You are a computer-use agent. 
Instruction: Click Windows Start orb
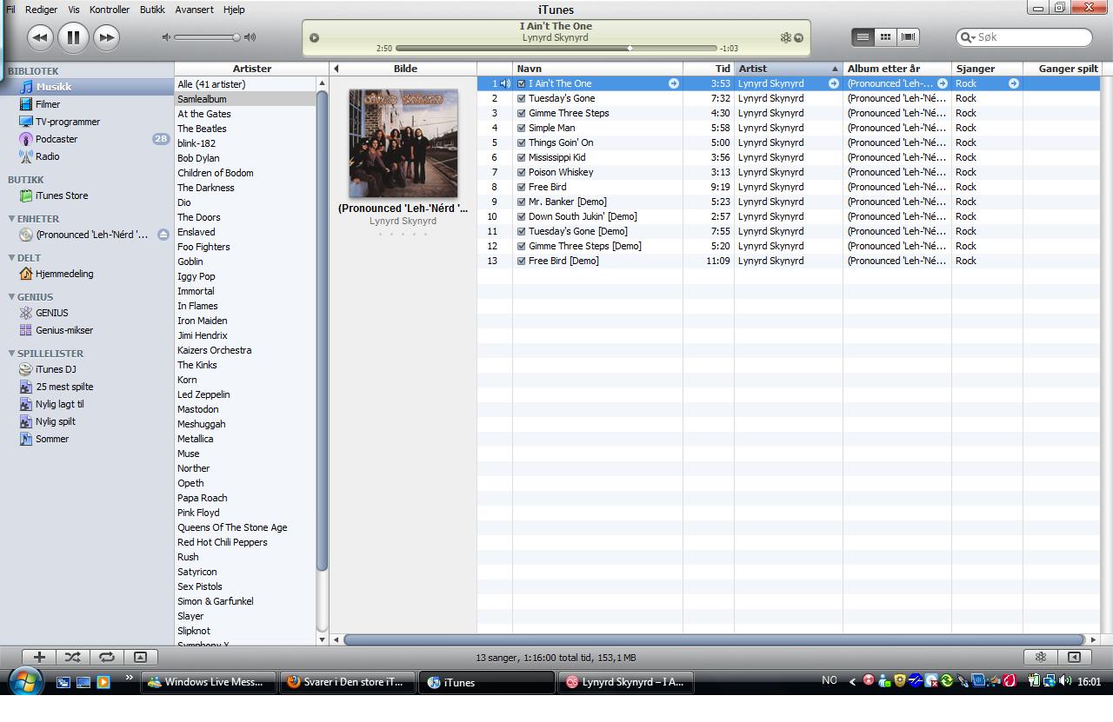click(x=23, y=682)
